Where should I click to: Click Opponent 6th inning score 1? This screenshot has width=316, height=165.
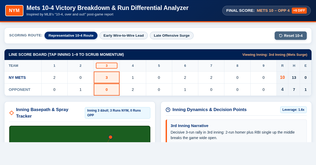(185, 90)
